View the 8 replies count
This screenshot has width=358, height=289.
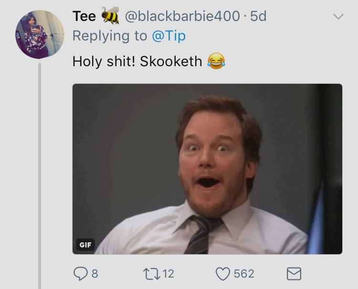(x=95, y=274)
